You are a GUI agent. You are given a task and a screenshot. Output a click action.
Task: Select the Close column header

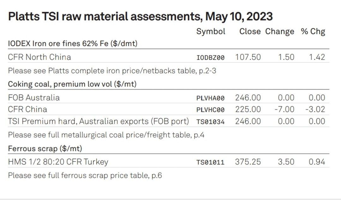pyautogui.click(x=250, y=31)
